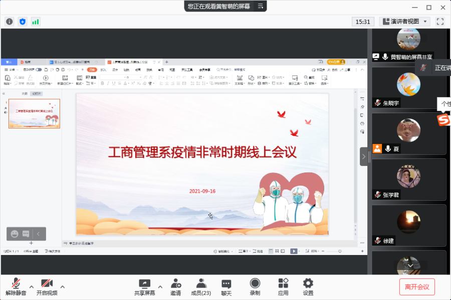Image resolution: width=451 pixels, height=300 pixels.
Task: Check the green network signal icon
Action: pyautogui.click(x=36, y=21)
